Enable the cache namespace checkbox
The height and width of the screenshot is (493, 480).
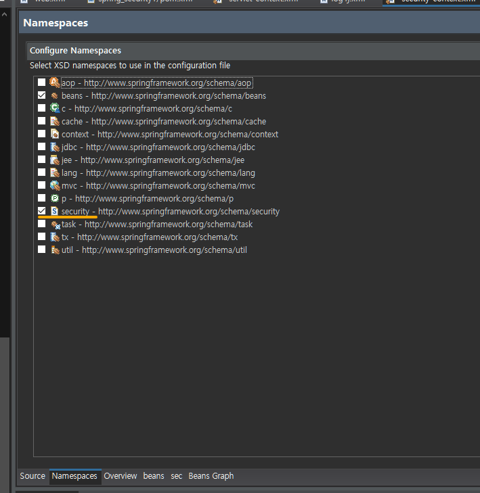click(41, 121)
